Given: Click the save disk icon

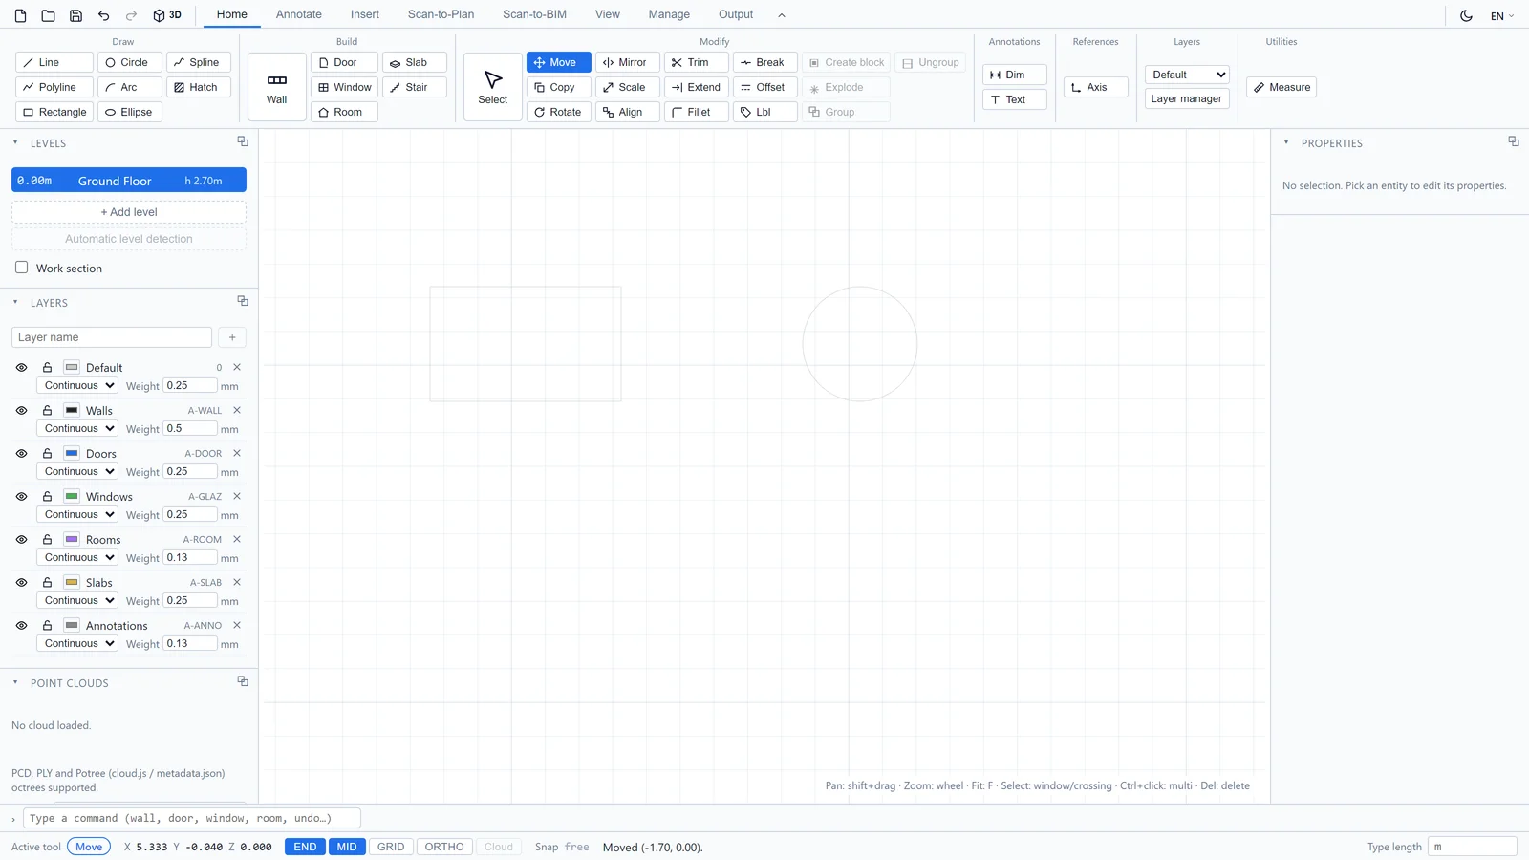Looking at the screenshot, I should click(75, 15).
